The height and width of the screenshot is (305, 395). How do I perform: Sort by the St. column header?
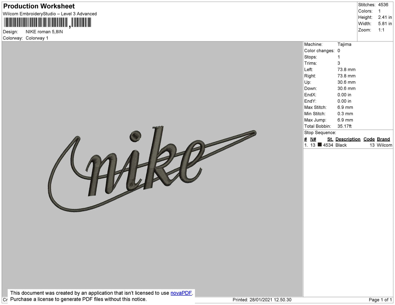[330, 139]
